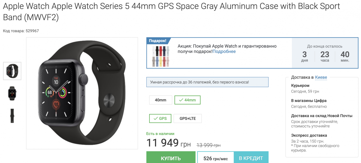The width and height of the screenshot is (361, 163).
Task: Change delivery city by clicking "Киеве"
Action: pyautogui.click(x=321, y=77)
